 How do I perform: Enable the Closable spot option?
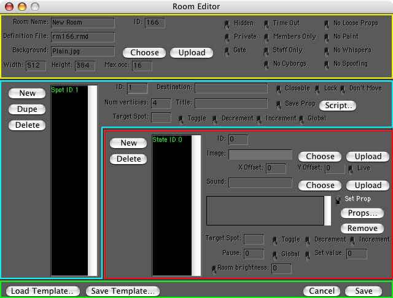(x=279, y=88)
